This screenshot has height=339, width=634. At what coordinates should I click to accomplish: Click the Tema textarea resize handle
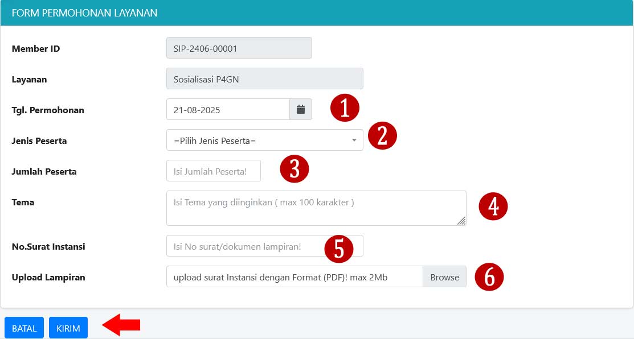pyautogui.click(x=461, y=221)
